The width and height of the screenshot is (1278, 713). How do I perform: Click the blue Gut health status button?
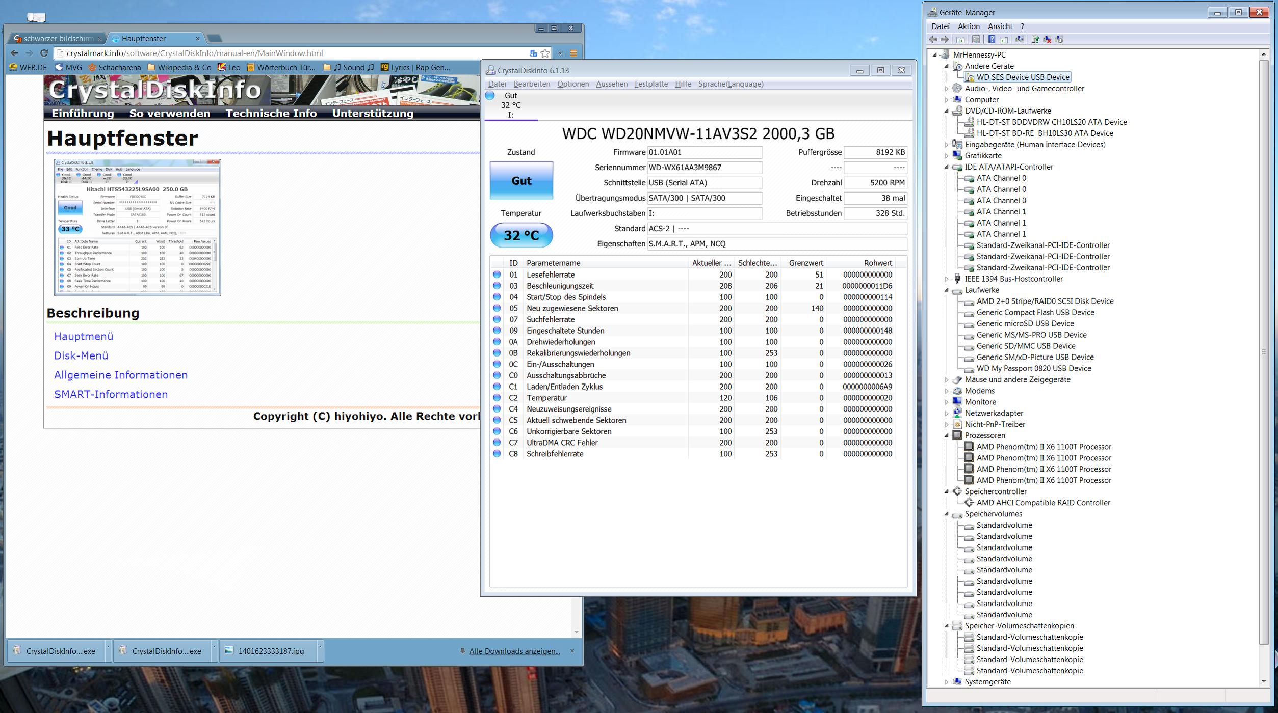(x=521, y=180)
